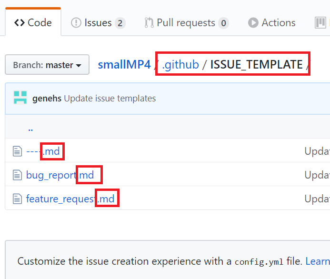
Task: Open the Code tab
Action: click(33, 22)
